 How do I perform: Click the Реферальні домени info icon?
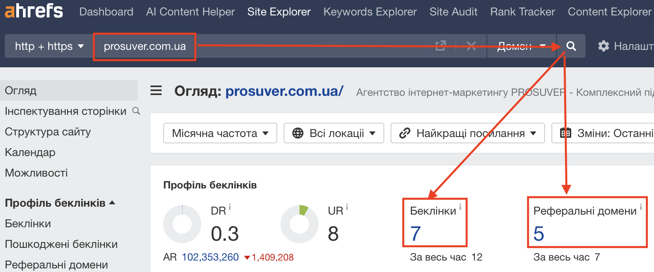click(641, 207)
